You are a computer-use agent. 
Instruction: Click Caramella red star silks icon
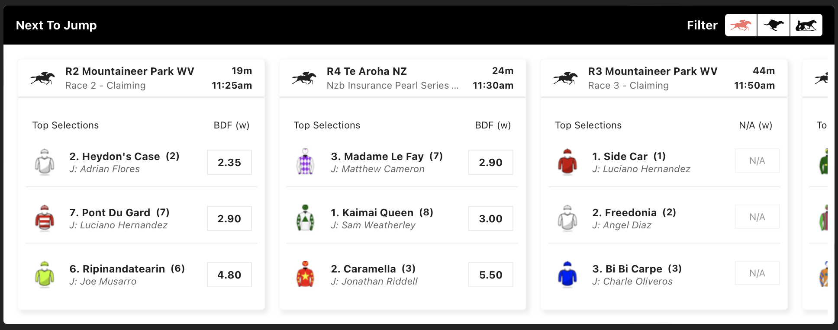pos(305,275)
